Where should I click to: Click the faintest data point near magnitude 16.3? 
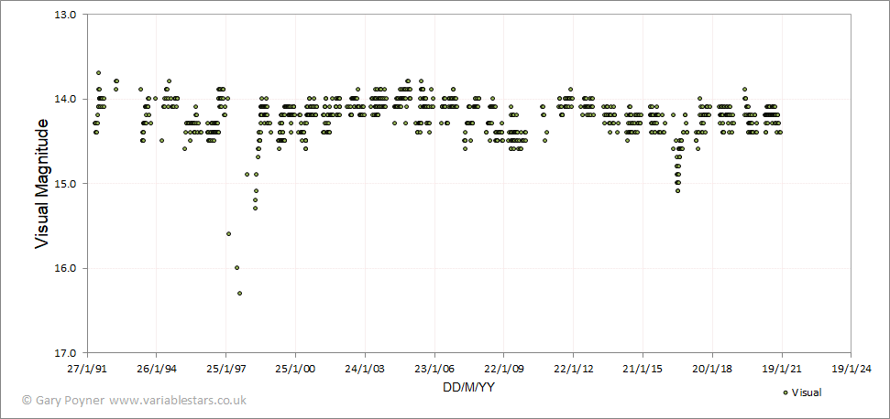pos(239,294)
